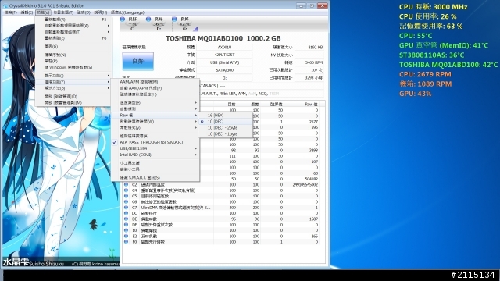The width and height of the screenshot is (500, 281).
Task: Click the status icon of SMART attribute C7
Action: click(x=127, y=208)
